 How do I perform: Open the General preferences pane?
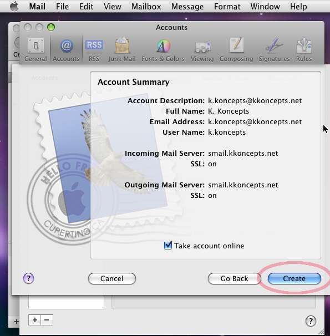coord(36,50)
